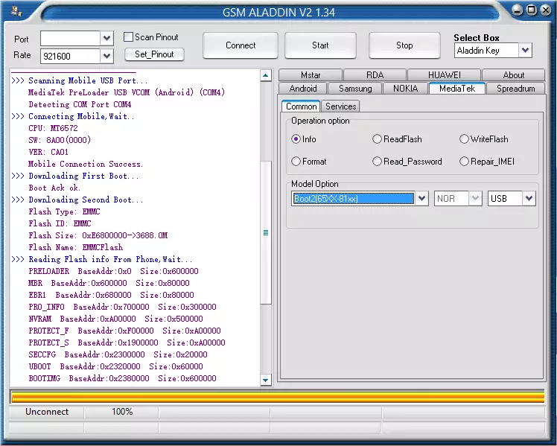557x446 pixels.
Task: Switch to the Android tab
Action: [x=302, y=88]
